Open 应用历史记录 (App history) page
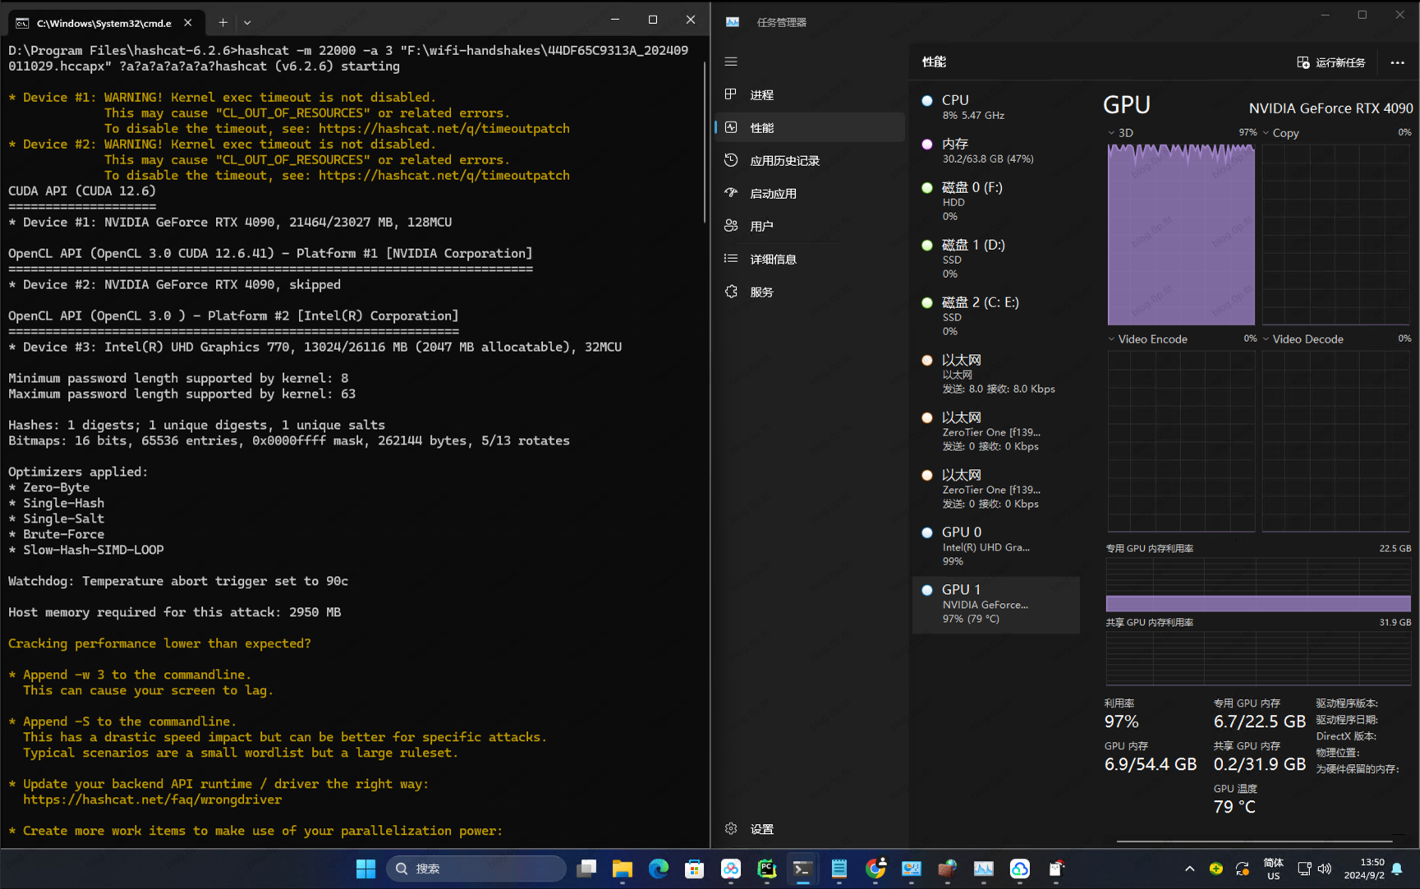This screenshot has width=1420, height=889. point(810,160)
